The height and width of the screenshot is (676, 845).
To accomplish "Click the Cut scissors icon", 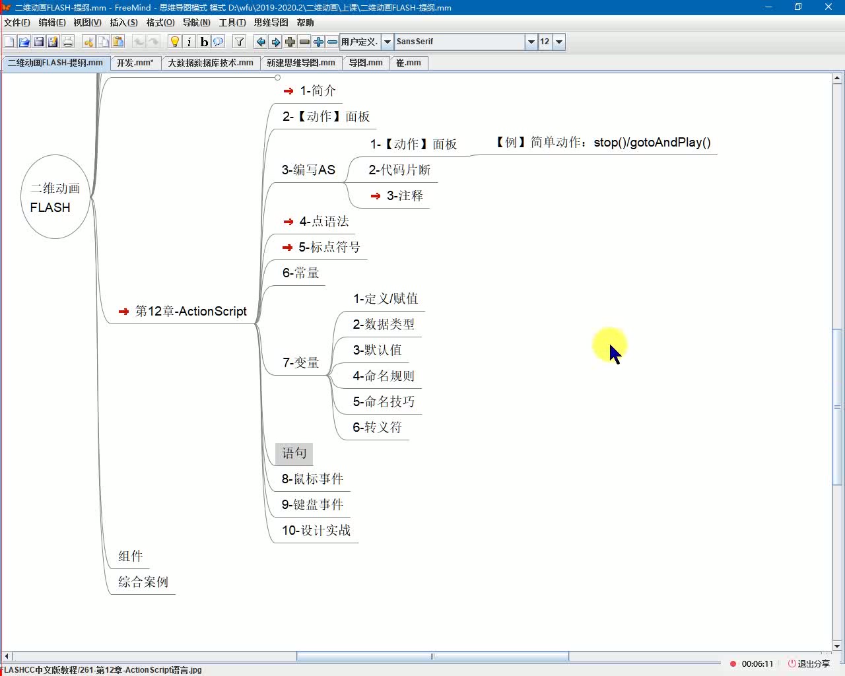I will (x=88, y=42).
